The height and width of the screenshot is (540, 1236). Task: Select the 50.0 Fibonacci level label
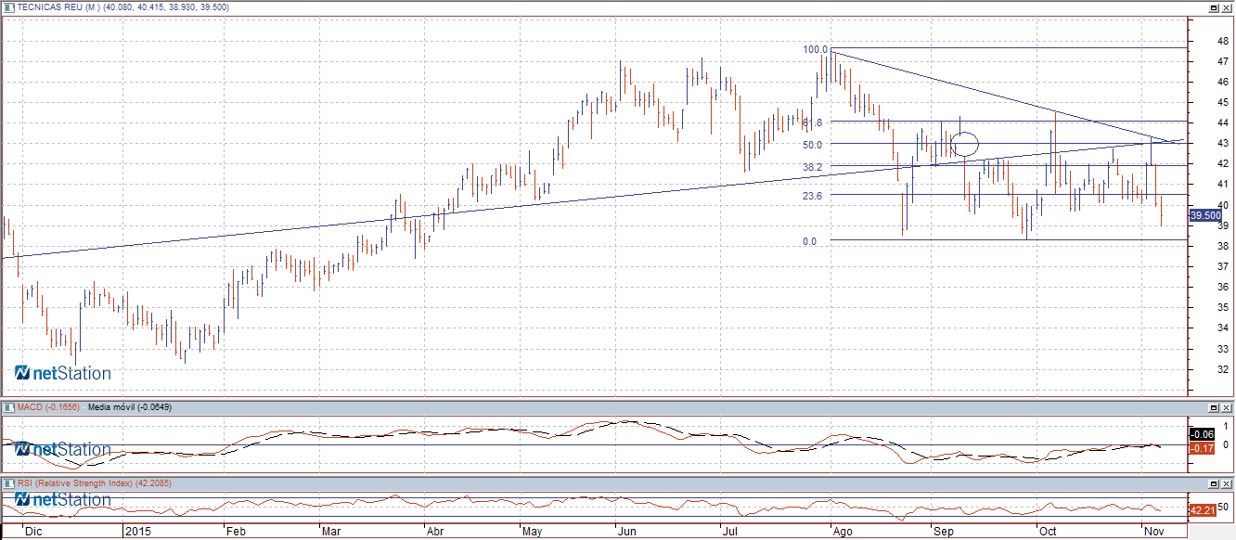pyautogui.click(x=812, y=145)
